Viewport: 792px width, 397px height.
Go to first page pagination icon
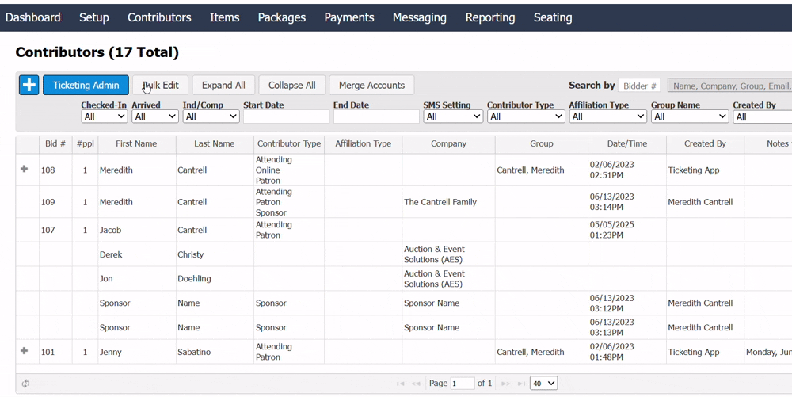tap(402, 384)
